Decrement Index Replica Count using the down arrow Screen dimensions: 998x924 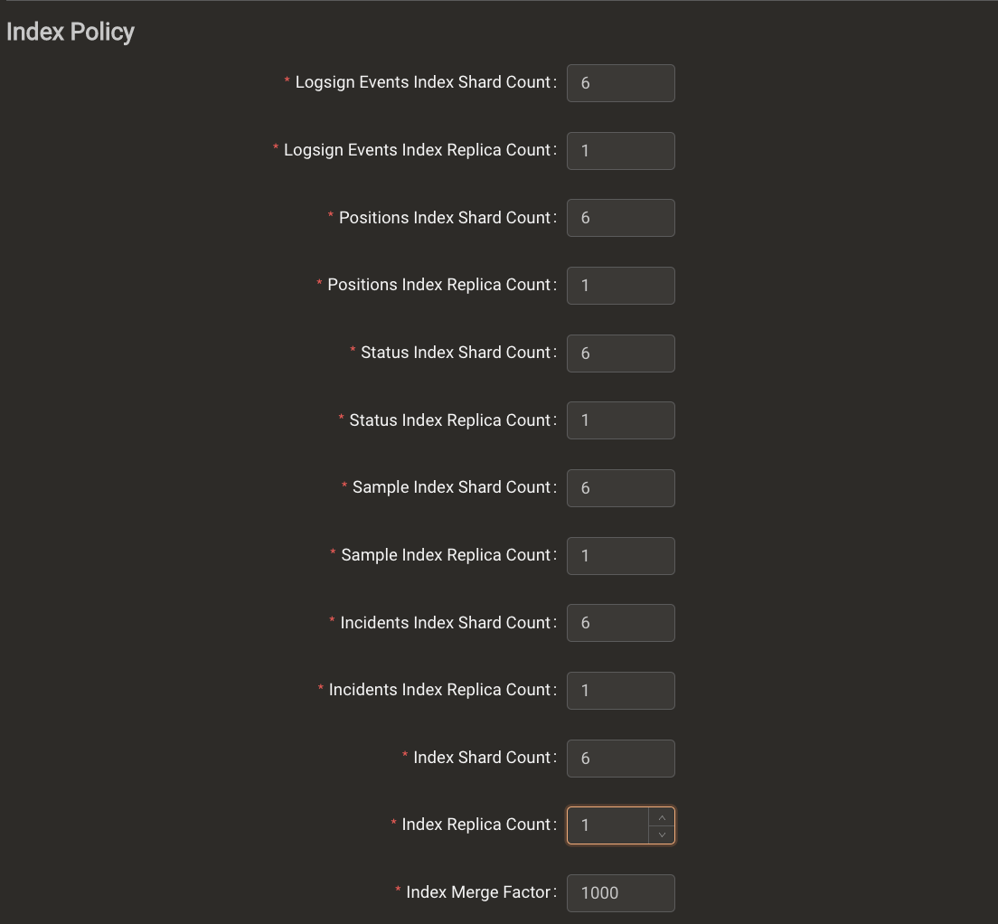point(662,835)
